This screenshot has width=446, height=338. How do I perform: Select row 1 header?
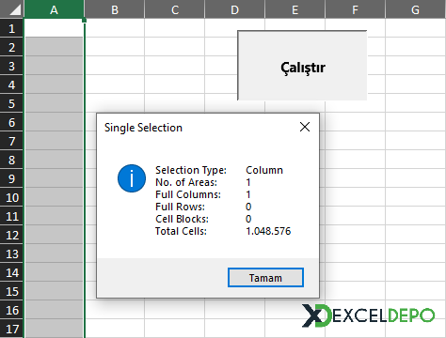pos(11,28)
